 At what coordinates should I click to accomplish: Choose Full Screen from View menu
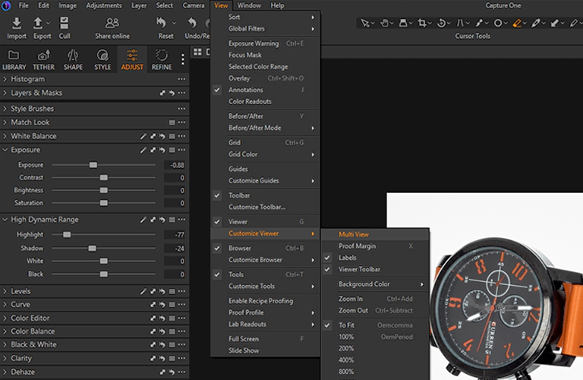point(244,339)
